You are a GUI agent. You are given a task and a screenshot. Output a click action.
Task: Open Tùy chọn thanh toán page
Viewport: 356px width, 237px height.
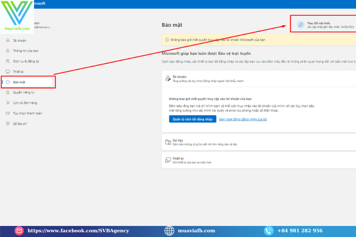(x=27, y=113)
